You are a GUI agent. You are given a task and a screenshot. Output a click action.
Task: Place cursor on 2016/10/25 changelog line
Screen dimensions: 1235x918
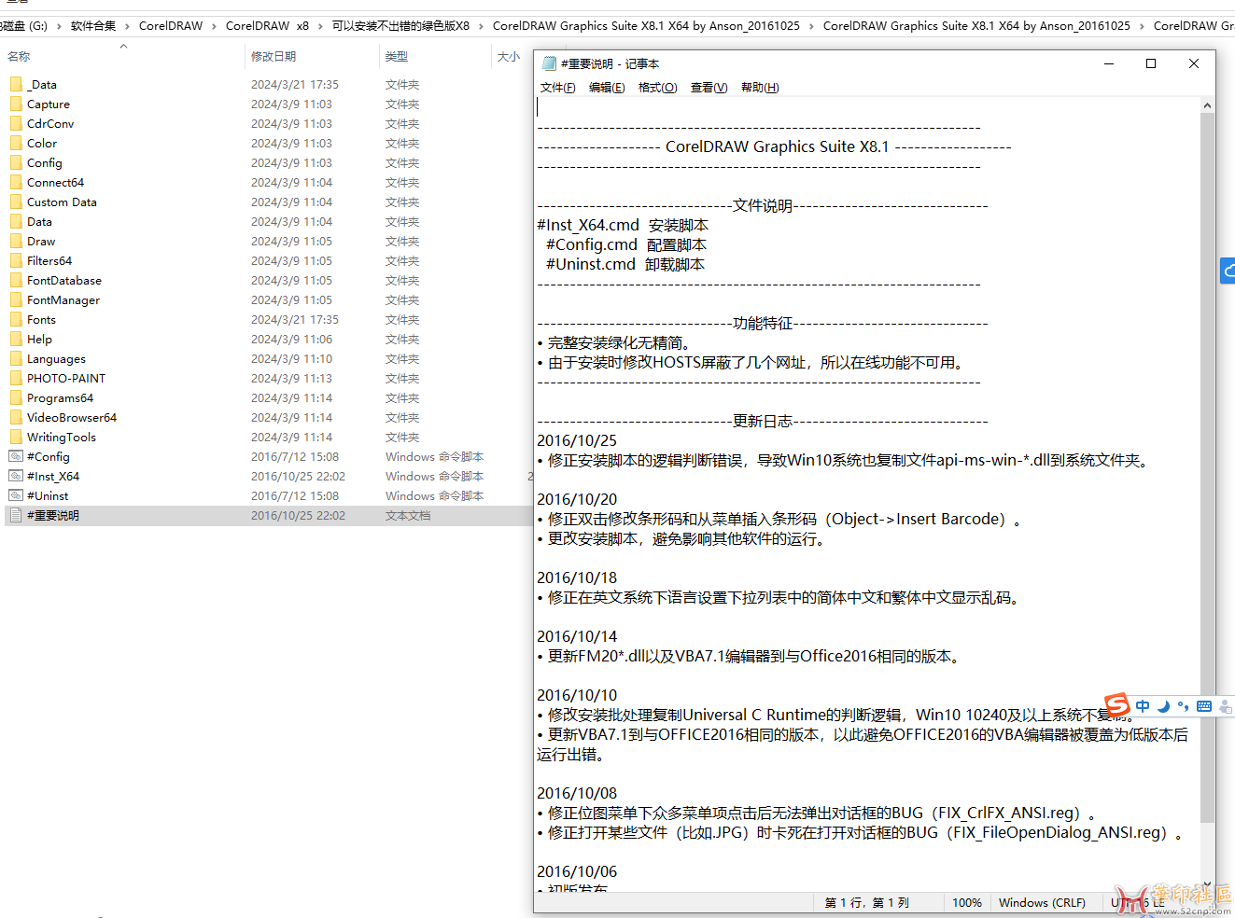click(577, 440)
